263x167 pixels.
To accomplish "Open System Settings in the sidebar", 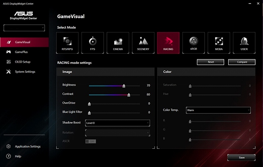I will (25, 72).
